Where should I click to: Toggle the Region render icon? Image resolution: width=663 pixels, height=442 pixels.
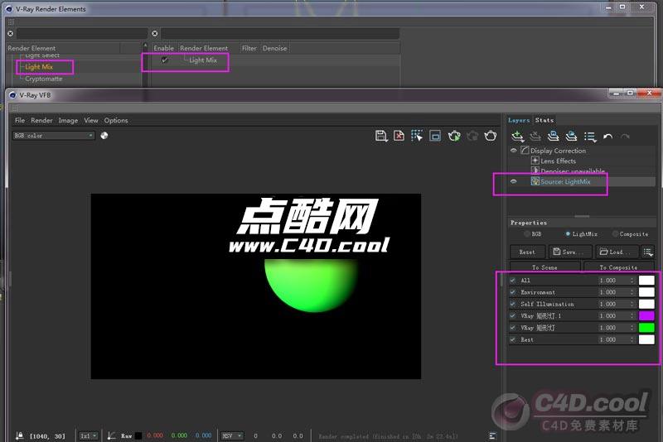coord(435,136)
